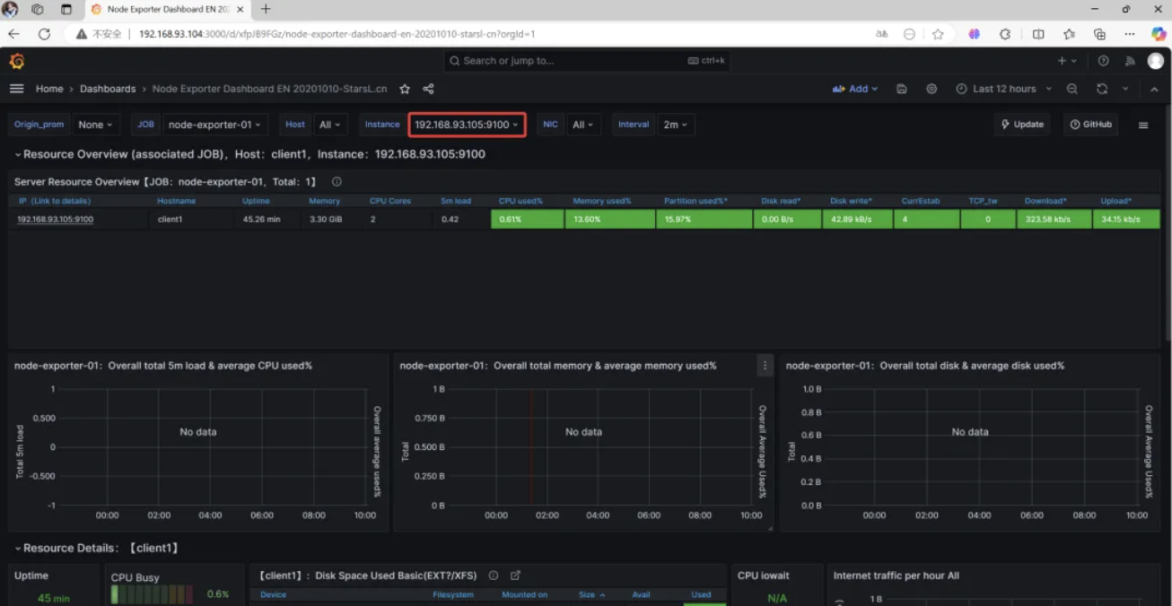
Task: Open dashboard settings gear icon
Action: [931, 89]
